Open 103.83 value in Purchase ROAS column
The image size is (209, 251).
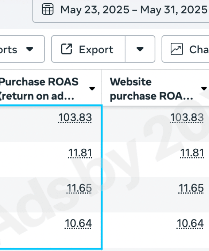(x=75, y=118)
